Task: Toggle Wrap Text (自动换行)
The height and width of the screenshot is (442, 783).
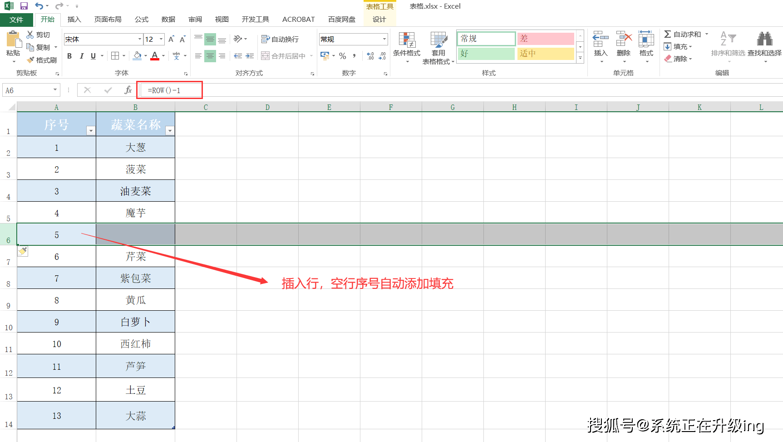Action: (x=280, y=40)
